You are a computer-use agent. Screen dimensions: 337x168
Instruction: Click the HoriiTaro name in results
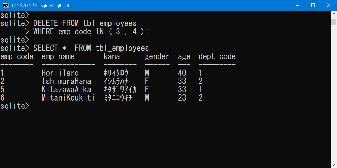pyautogui.click(x=60, y=73)
